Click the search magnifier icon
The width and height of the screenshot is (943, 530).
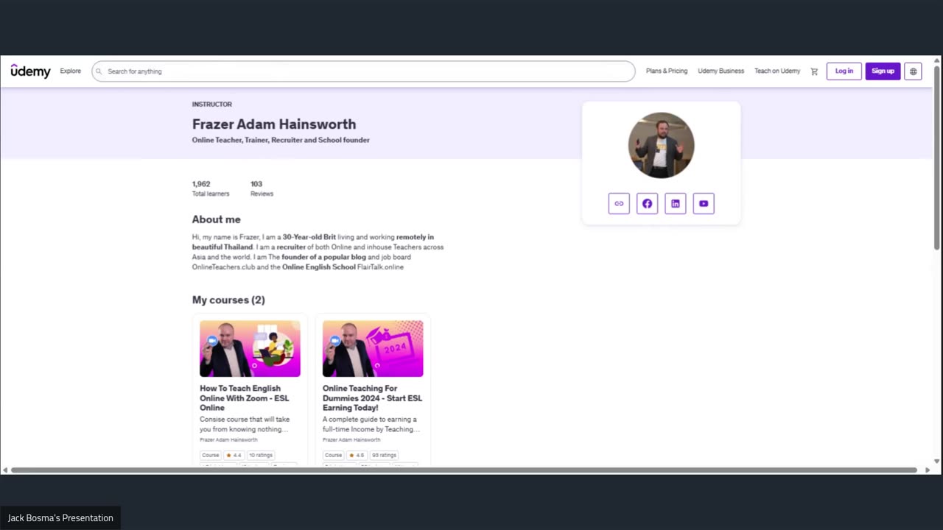tap(99, 71)
